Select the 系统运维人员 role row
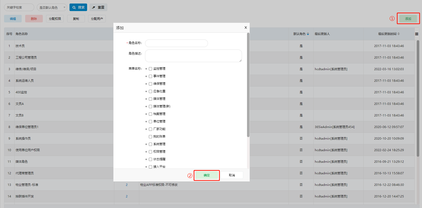 (x=209, y=81)
